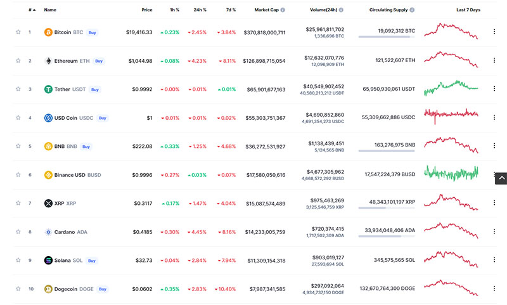Click the Bitcoin logo icon
This screenshot has height=305, width=507.
point(48,32)
